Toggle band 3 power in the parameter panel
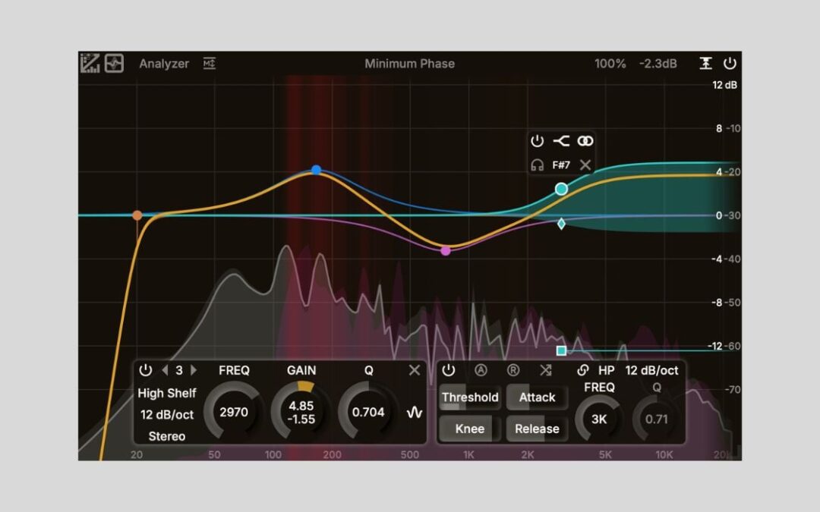Screen dimensions: 820x512 coord(144,371)
